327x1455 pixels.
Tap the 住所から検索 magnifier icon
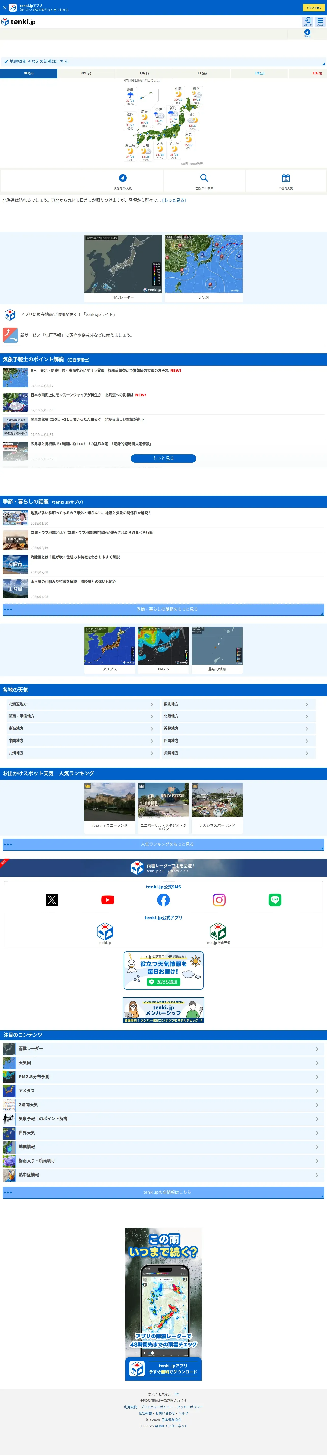204,178
